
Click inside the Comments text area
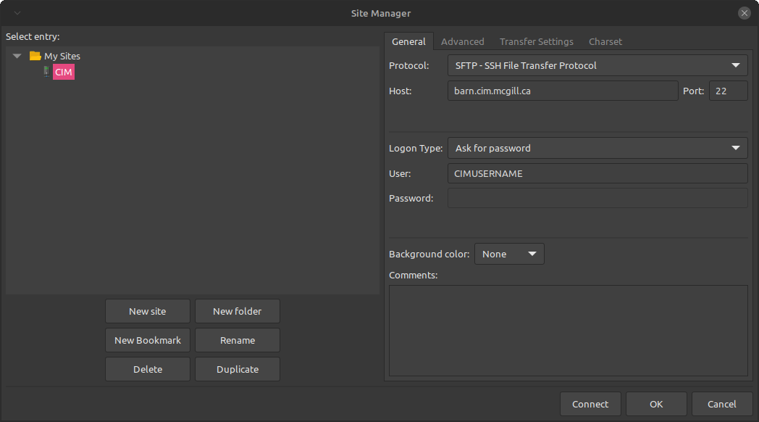coord(568,330)
